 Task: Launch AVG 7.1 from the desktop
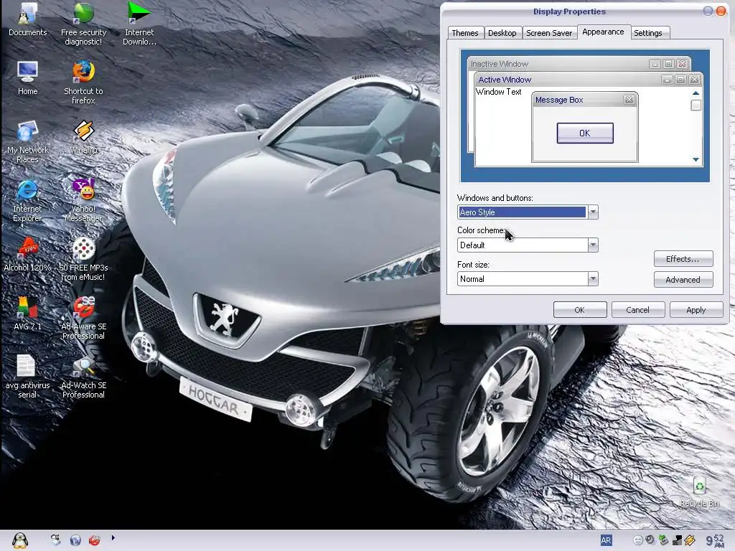pos(28,314)
